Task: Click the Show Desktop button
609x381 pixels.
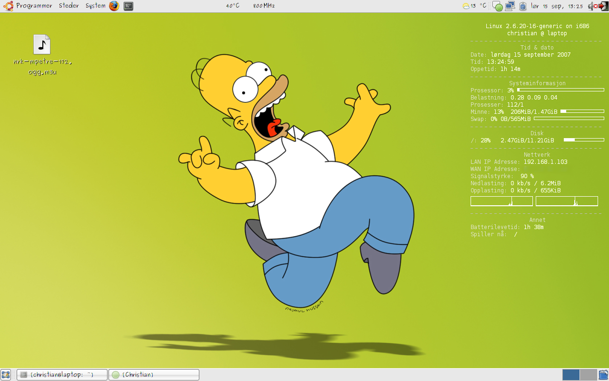Action: click(x=6, y=375)
